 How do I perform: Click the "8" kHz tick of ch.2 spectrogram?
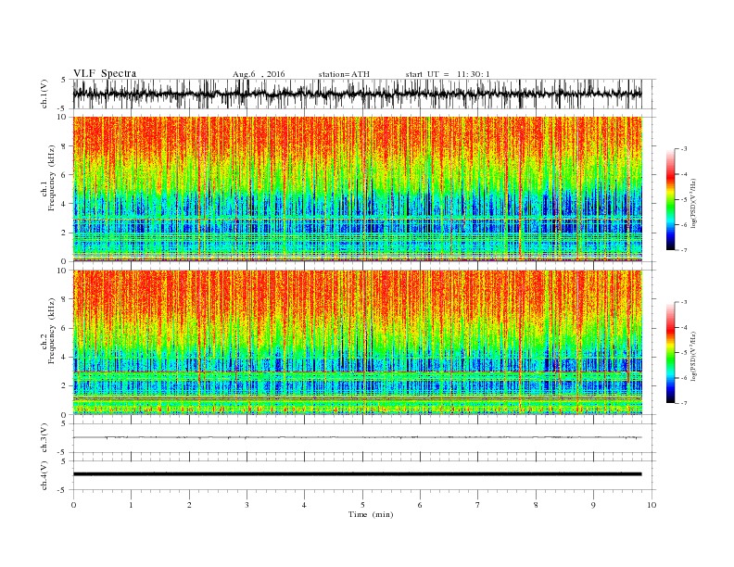tap(65, 299)
